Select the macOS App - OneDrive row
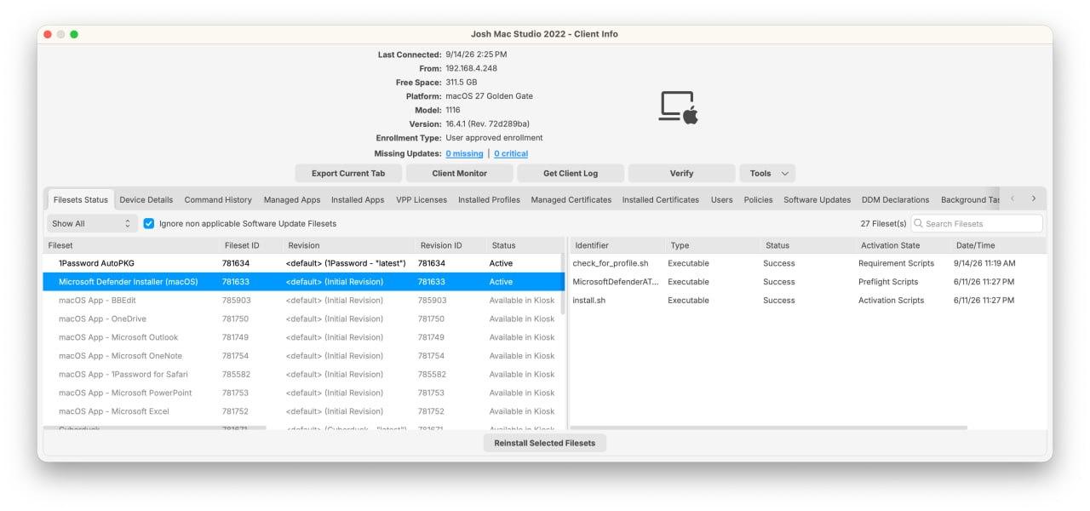 tap(302, 319)
